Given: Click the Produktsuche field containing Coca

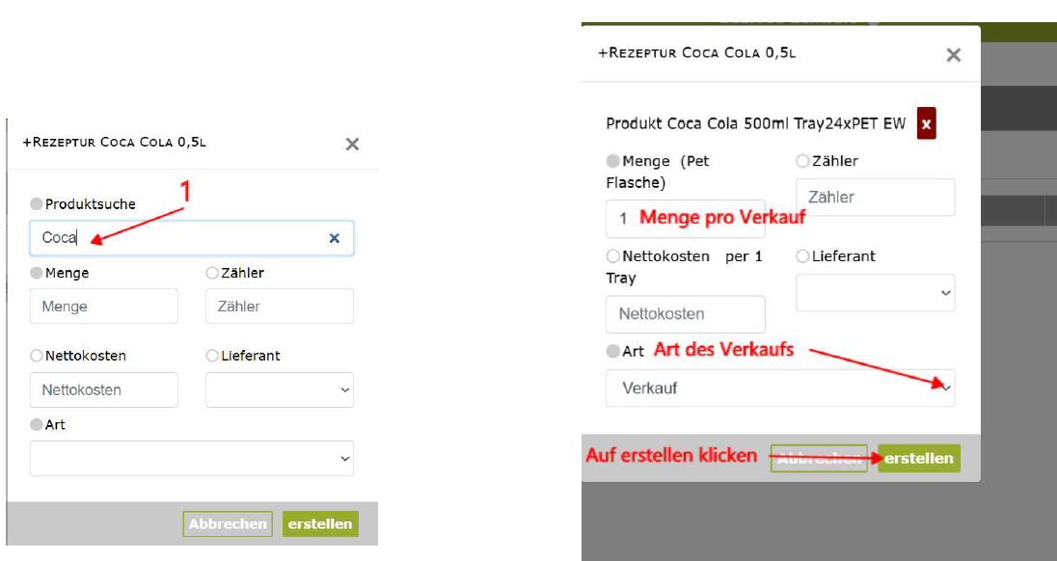Looking at the screenshot, I should [192, 238].
